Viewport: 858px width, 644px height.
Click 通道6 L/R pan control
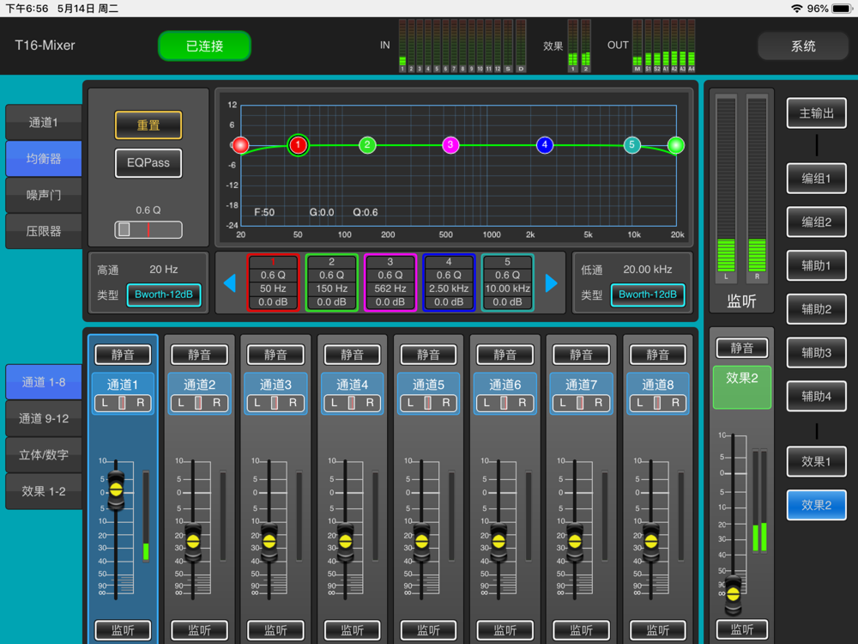click(505, 403)
